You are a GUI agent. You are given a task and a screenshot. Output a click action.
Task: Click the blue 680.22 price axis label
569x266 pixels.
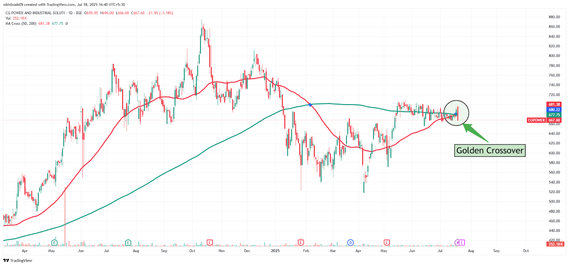click(x=554, y=110)
